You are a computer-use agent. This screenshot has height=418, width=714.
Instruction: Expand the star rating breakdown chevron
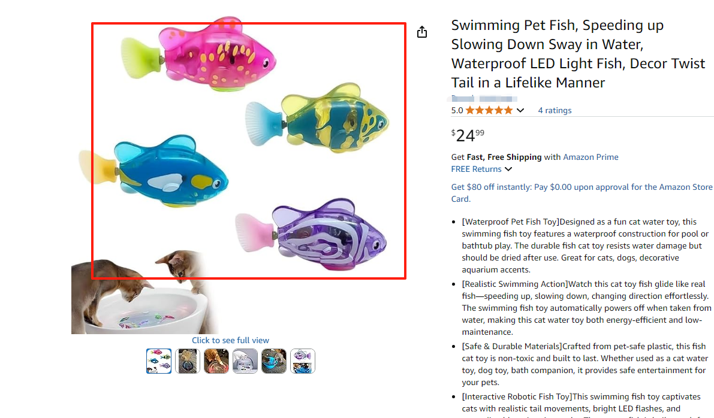coord(520,110)
